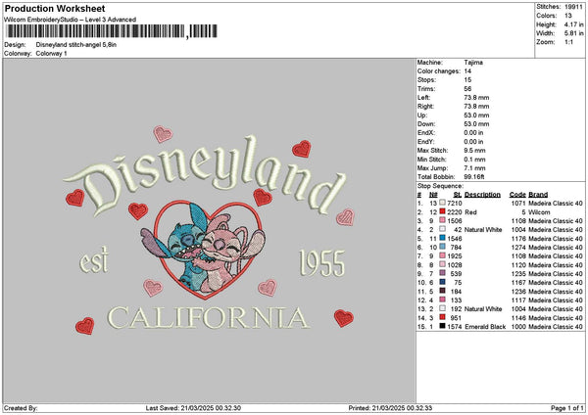Click the Total Bobbin value '99.16ft'

click(x=474, y=177)
